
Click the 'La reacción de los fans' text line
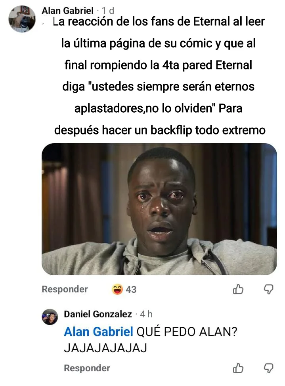(x=159, y=22)
